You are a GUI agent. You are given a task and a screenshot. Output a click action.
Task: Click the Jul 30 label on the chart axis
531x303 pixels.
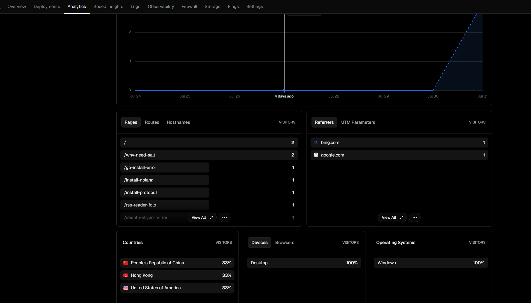pos(433,96)
